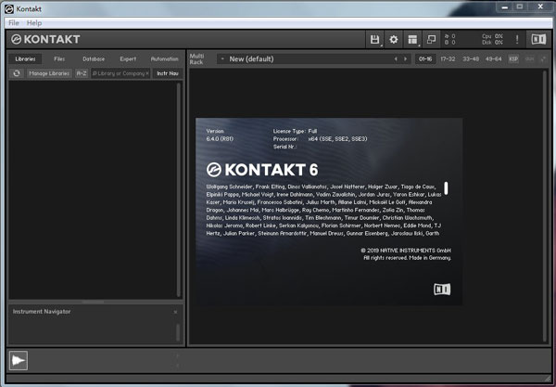Toggle the Instr Nav button
This screenshot has width=556, height=387.
pyautogui.click(x=167, y=72)
